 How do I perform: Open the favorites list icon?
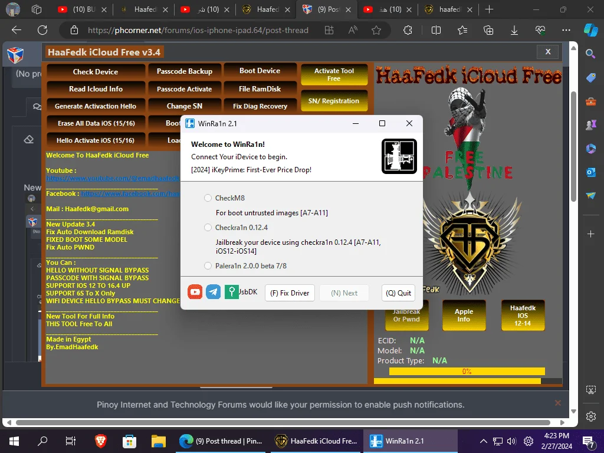[x=462, y=30]
